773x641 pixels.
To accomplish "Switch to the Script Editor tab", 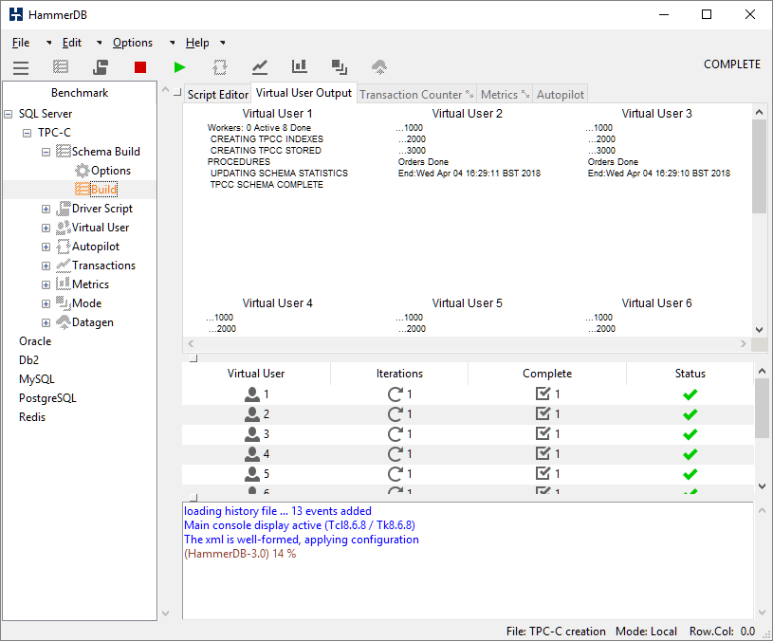I will click(x=217, y=95).
